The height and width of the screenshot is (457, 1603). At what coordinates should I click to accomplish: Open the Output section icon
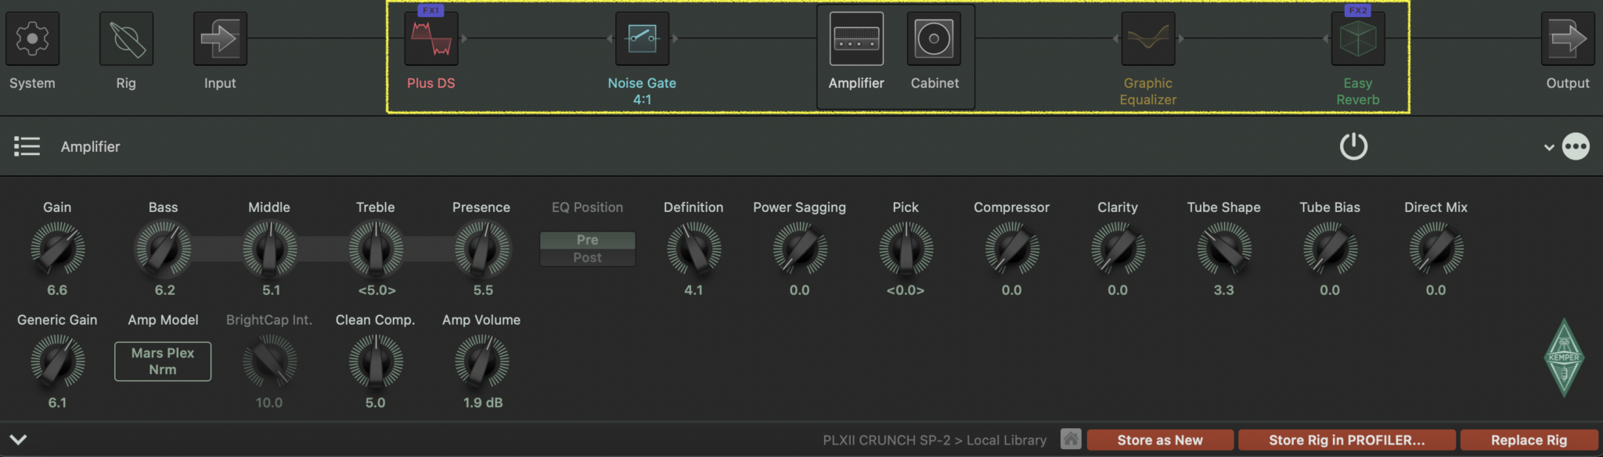[x=1568, y=38]
